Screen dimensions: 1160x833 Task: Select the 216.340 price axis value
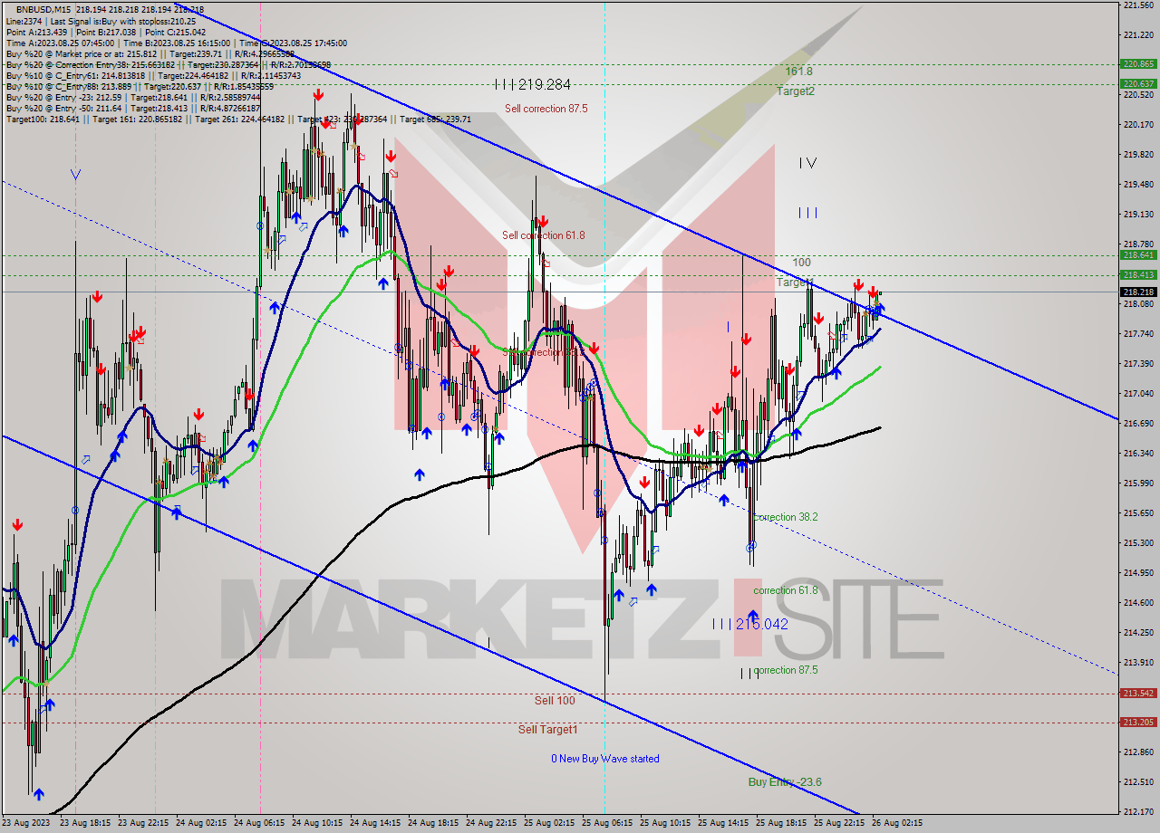(1138, 453)
